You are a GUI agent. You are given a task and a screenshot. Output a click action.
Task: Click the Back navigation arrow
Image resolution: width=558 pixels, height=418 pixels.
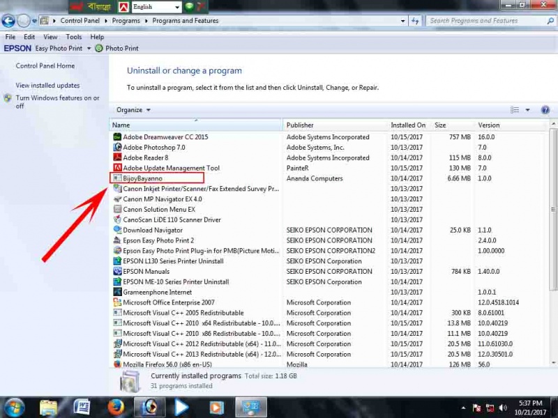pyautogui.click(x=8, y=21)
